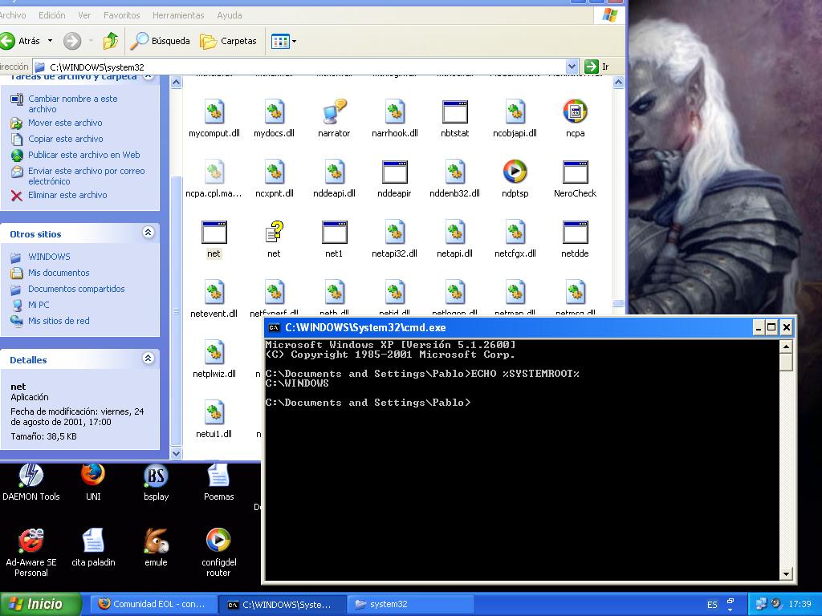The width and height of the screenshot is (822, 616).
Task: Select the ncobjapi.dll file icon
Action: click(x=515, y=111)
